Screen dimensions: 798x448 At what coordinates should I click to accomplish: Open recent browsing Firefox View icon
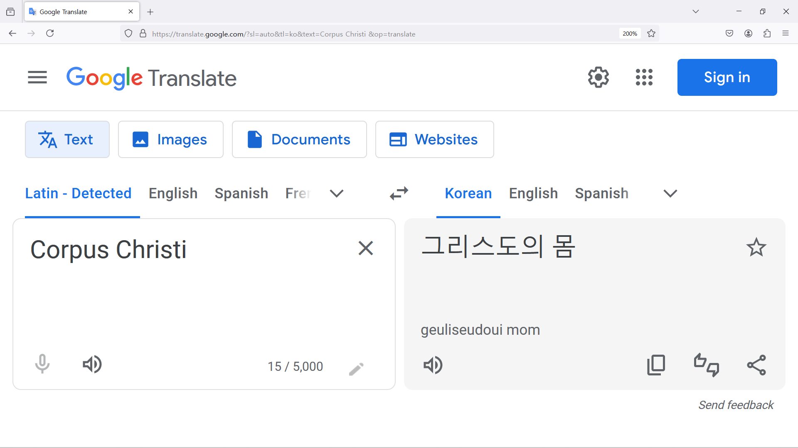click(x=10, y=12)
